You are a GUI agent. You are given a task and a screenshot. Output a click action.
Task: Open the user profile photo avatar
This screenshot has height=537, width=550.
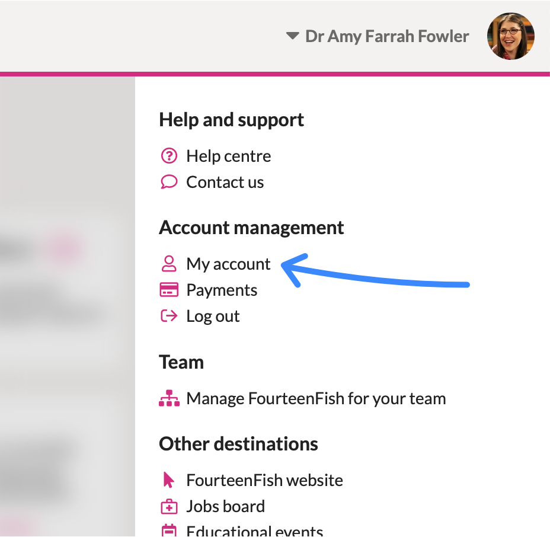pos(511,36)
